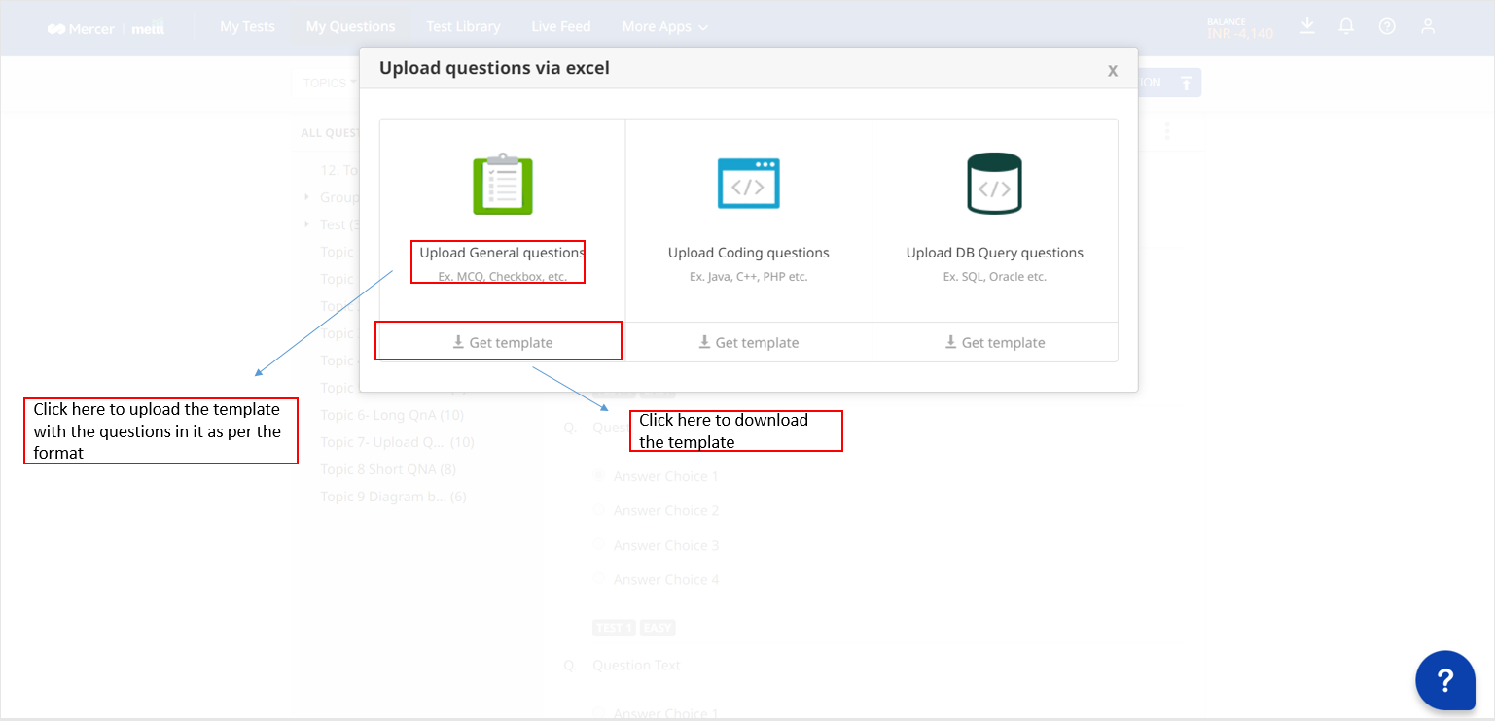Click the Mercer Mettl logo
Viewport: 1495px width, 721px height.
(107, 28)
